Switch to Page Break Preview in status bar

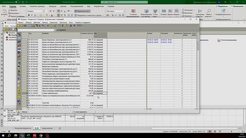[x=220, y=131]
